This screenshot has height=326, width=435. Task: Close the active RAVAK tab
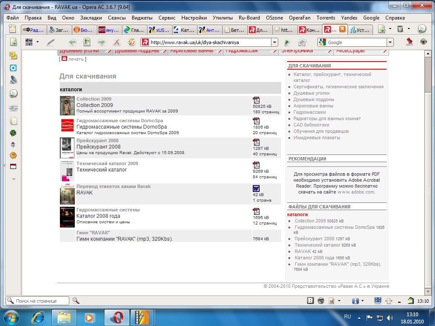click(342, 29)
